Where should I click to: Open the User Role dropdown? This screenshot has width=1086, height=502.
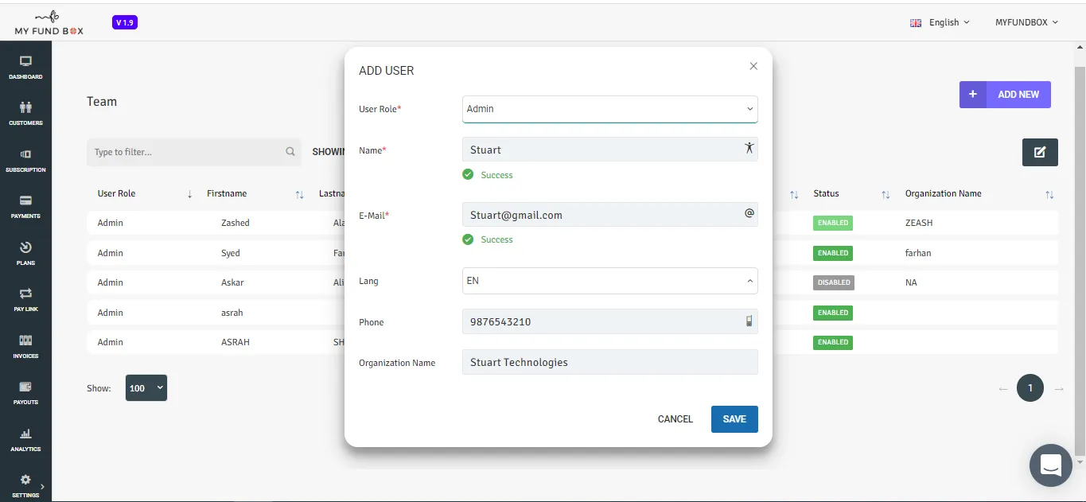click(609, 109)
